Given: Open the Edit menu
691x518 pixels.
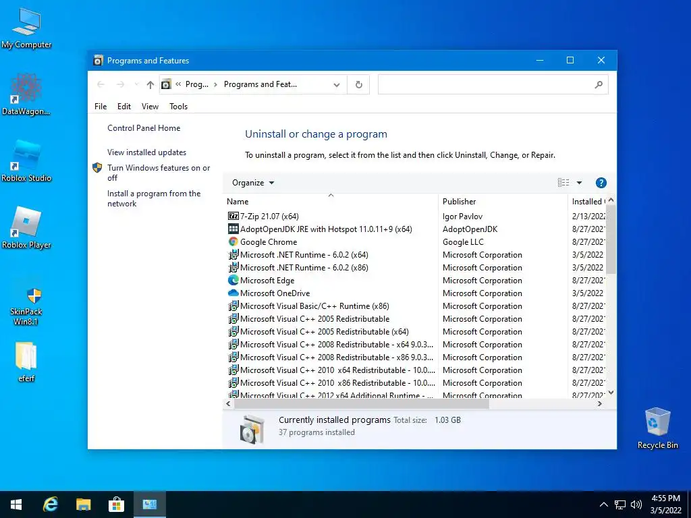Looking at the screenshot, I should pyautogui.click(x=124, y=107).
